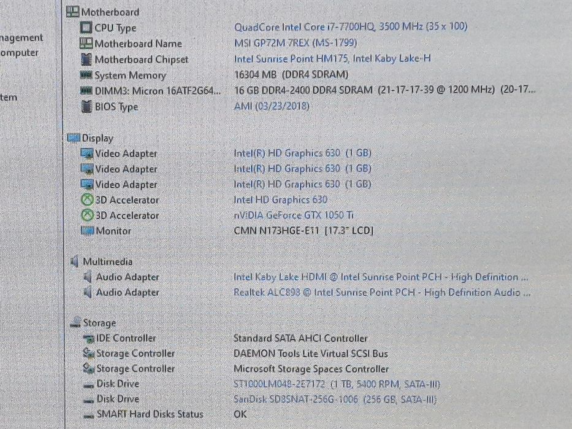Click the CPU Type row icon
This screenshot has height=429, width=572.
coord(86,28)
